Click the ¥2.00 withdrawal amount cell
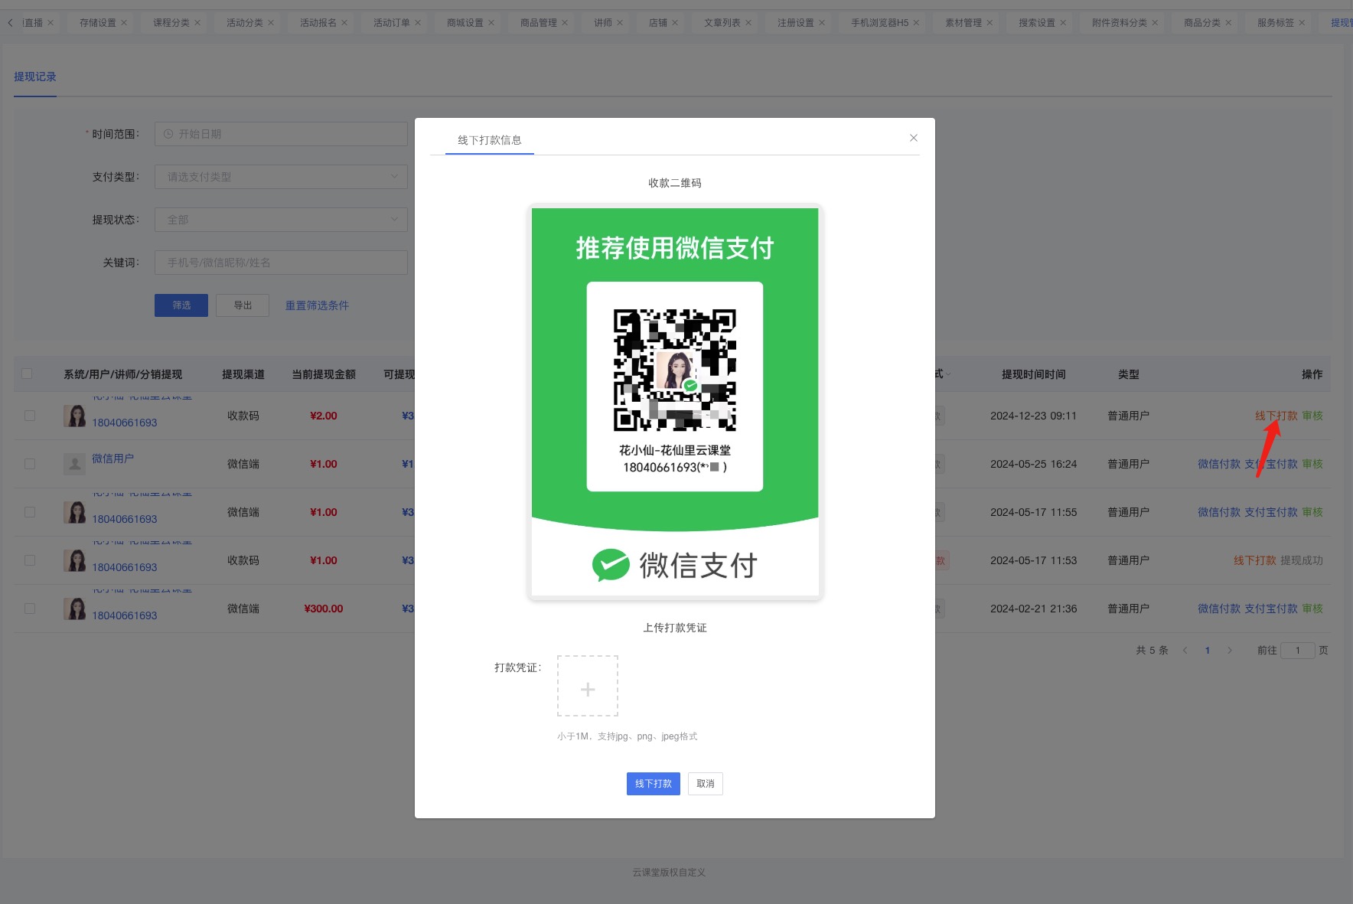The image size is (1353, 904). point(324,416)
